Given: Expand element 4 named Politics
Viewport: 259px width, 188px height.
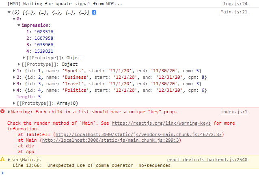Looking at the screenshot, I should point(14,90).
